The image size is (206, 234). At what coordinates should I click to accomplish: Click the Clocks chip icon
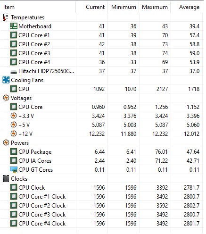6,179
